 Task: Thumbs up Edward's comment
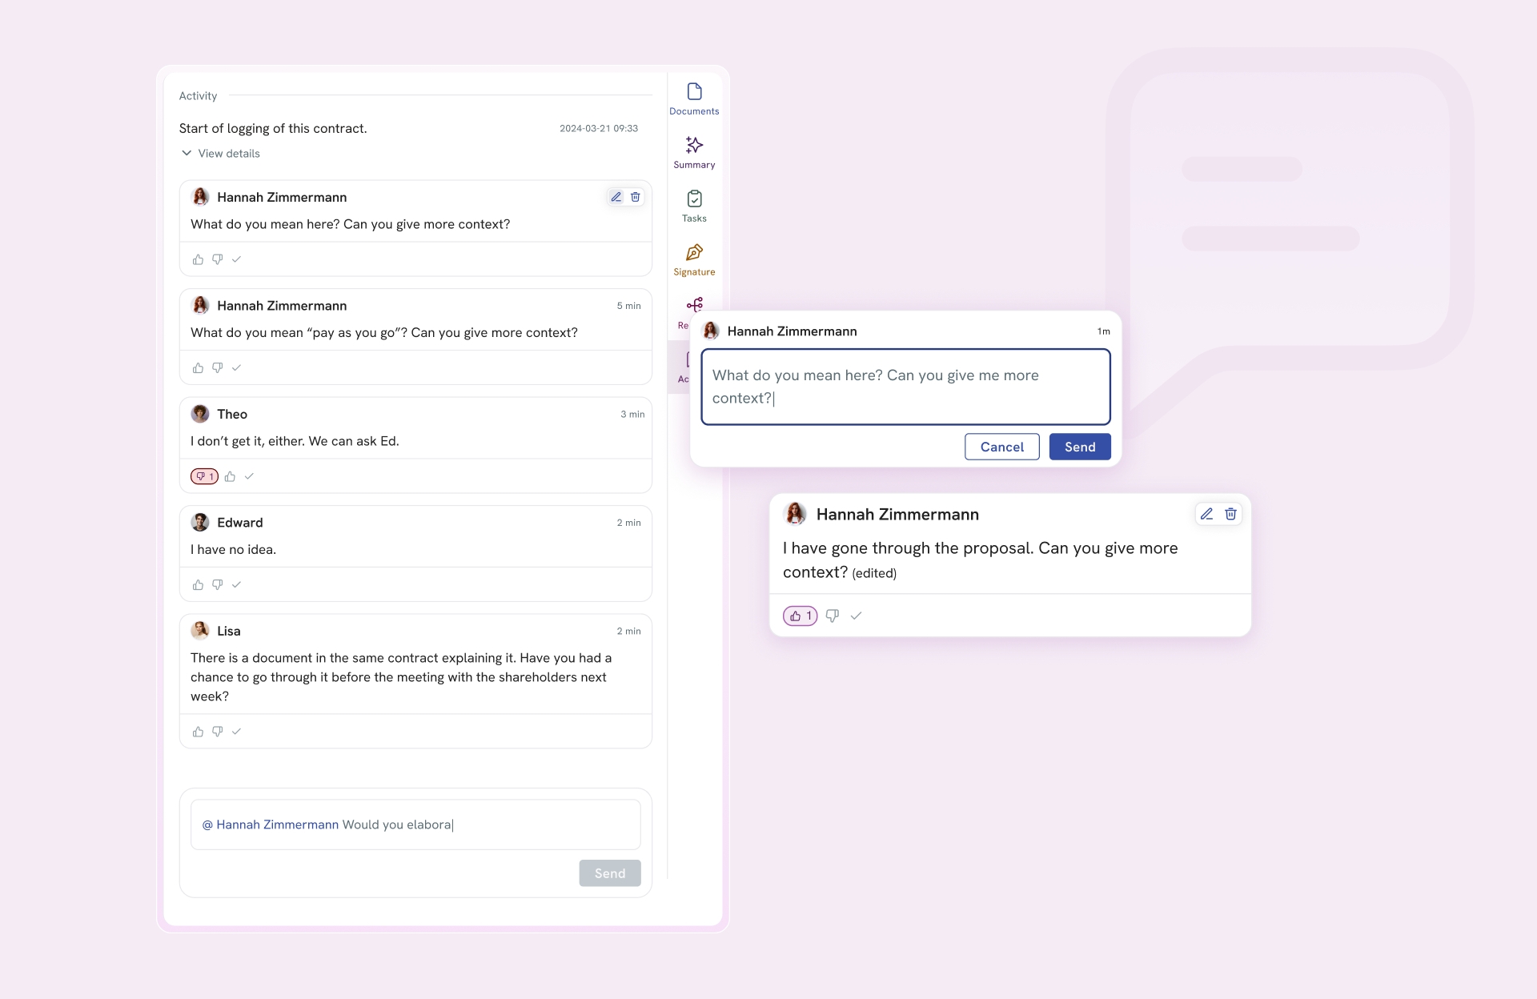(198, 585)
